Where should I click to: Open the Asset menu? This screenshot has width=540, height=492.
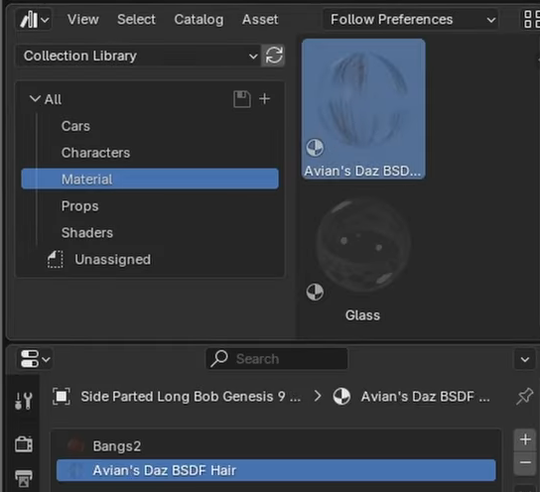[260, 20]
